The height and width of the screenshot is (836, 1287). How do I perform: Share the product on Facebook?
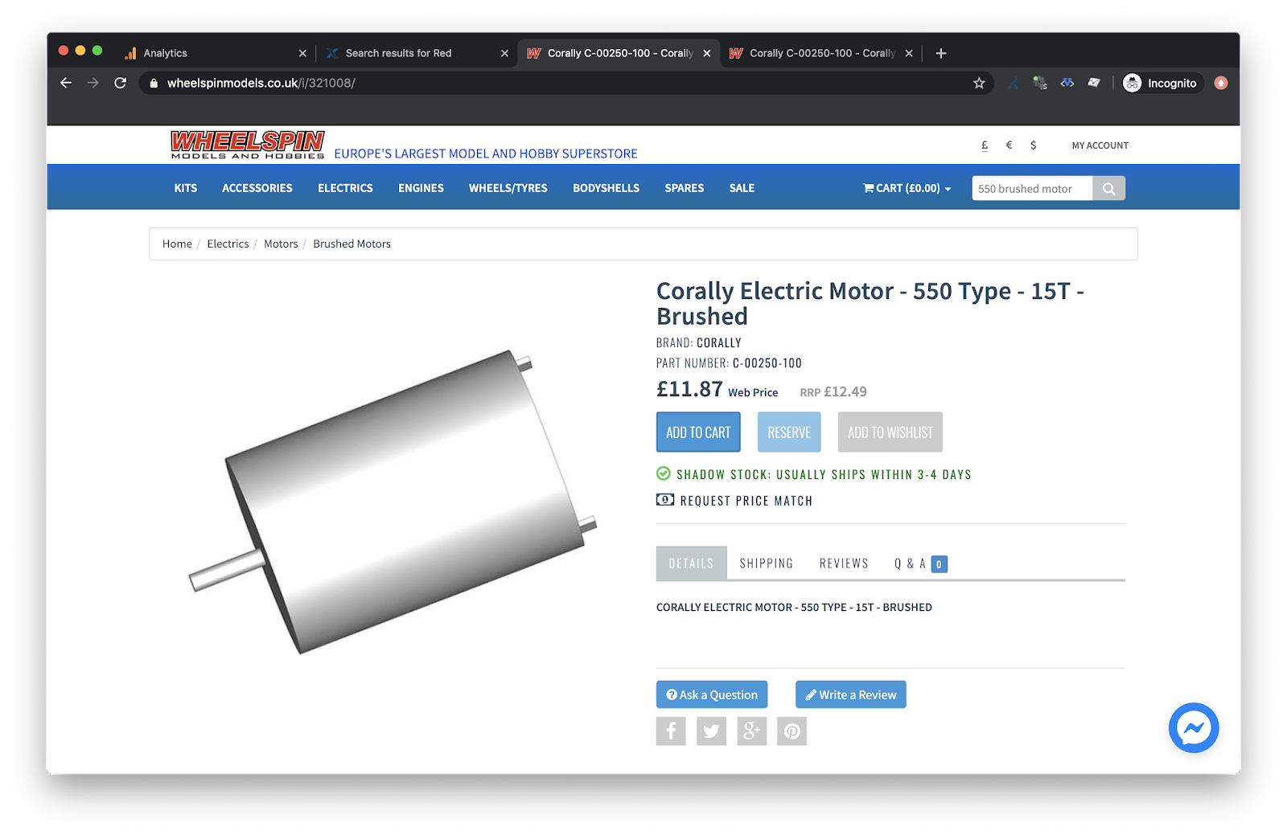tap(671, 731)
